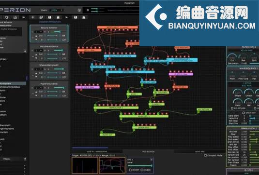Viewport: 259px width, 175px height.
Task: Adjust the LFO 1 Level slider
Action: click(140, 166)
